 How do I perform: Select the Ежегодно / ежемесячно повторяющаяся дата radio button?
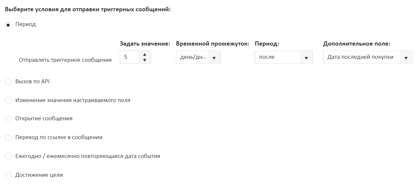coord(8,157)
